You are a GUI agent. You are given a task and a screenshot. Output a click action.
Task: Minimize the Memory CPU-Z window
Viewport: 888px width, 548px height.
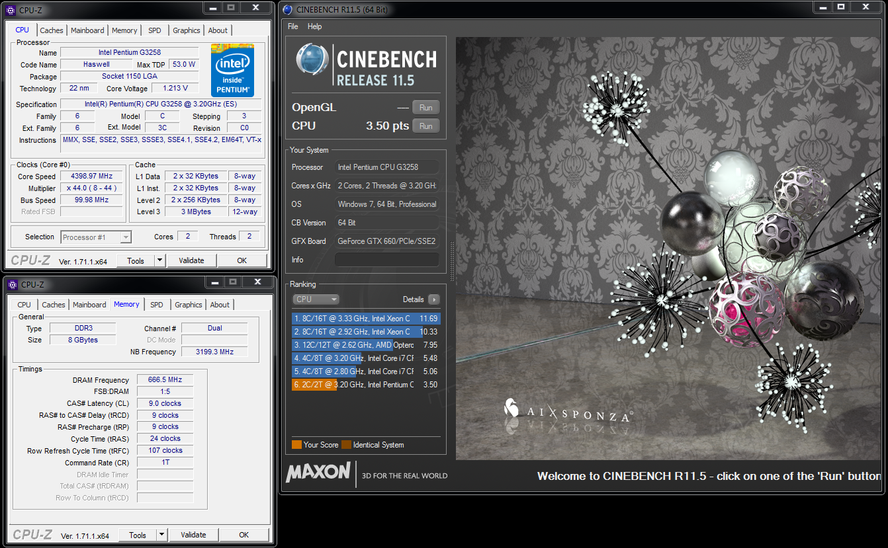214,282
